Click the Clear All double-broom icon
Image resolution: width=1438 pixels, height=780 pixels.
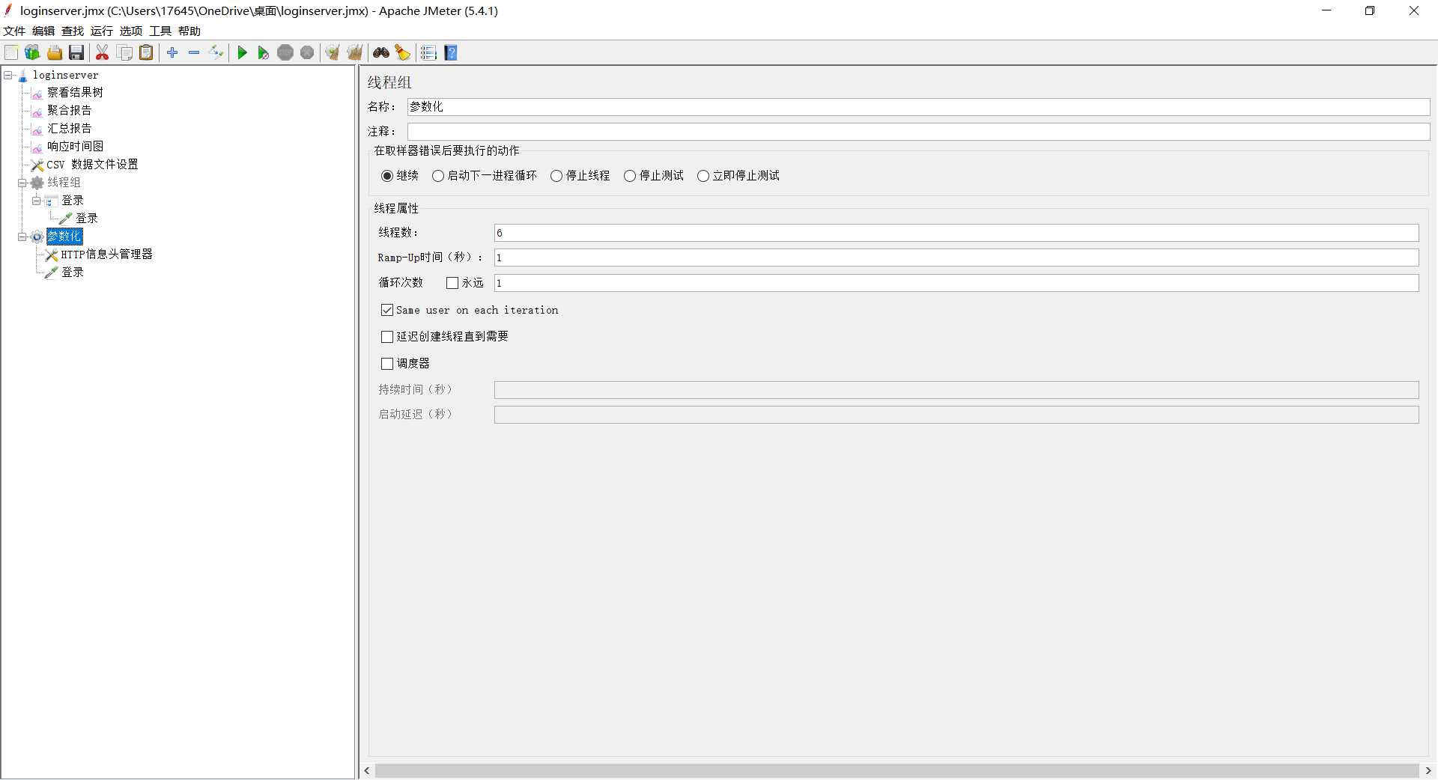(355, 52)
